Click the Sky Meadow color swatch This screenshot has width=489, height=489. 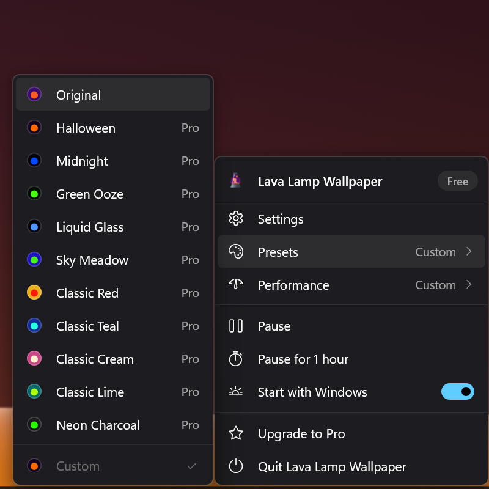[34, 259]
